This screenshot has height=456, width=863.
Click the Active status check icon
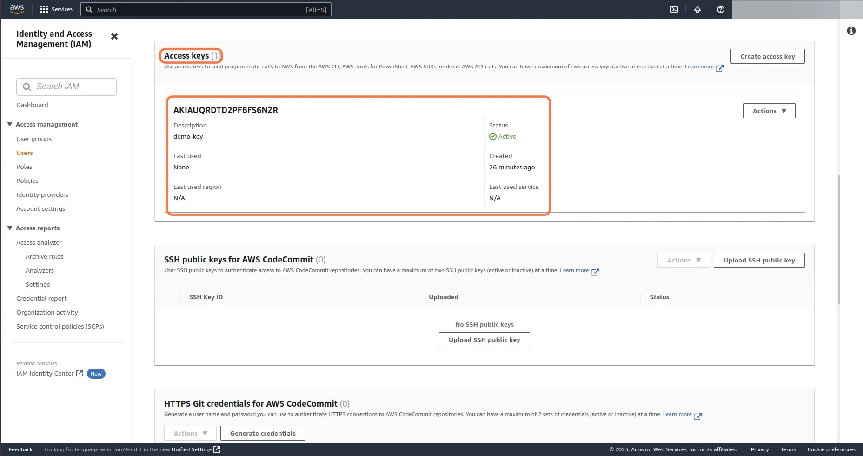[x=492, y=136]
